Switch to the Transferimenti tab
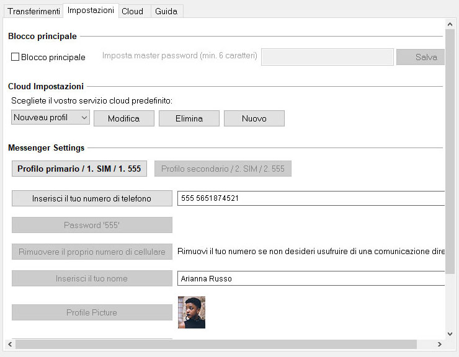The width and height of the screenshot is (459, 357). [33, 11]
